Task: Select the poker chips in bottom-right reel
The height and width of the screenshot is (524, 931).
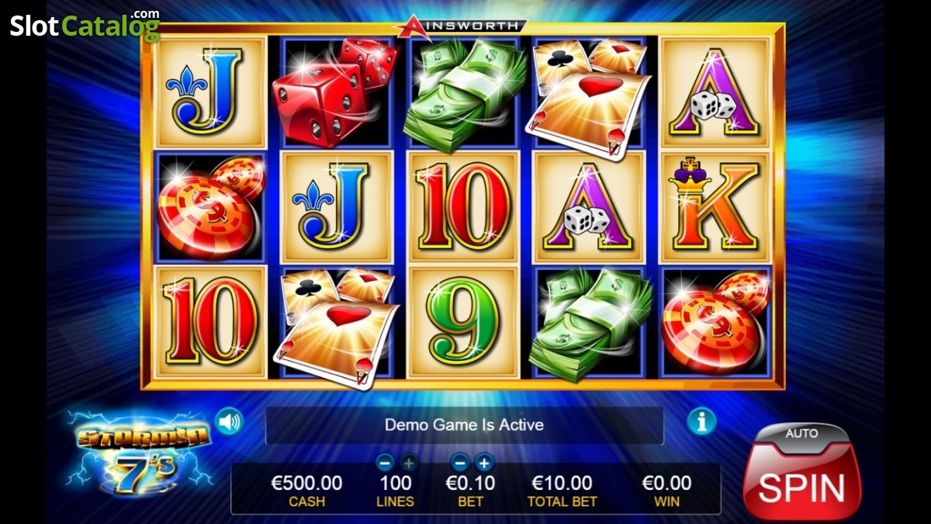Action: 715,322
